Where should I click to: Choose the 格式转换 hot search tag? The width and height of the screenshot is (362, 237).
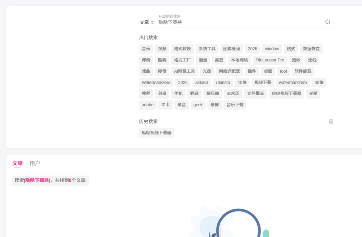pyautogui.click(x=182, y=49)
